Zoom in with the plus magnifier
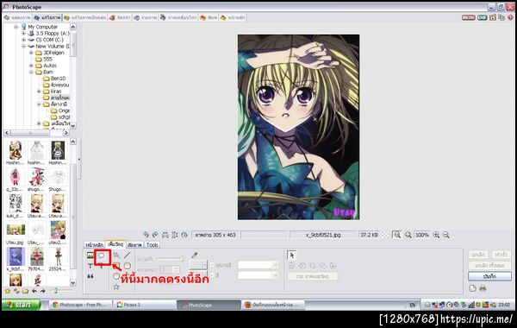The height and width of the screenshot is (328, 517). click(436, 235)
